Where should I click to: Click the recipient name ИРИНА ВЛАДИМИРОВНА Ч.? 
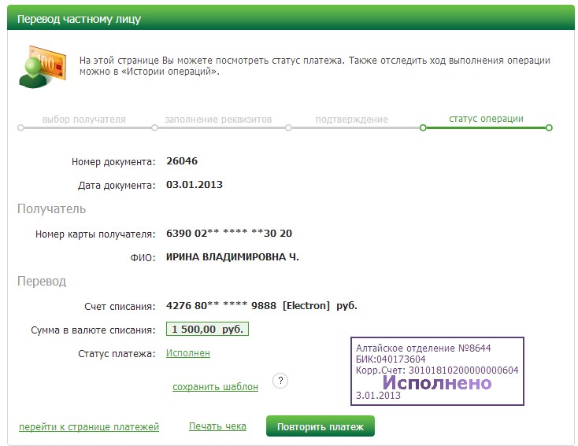232,257
